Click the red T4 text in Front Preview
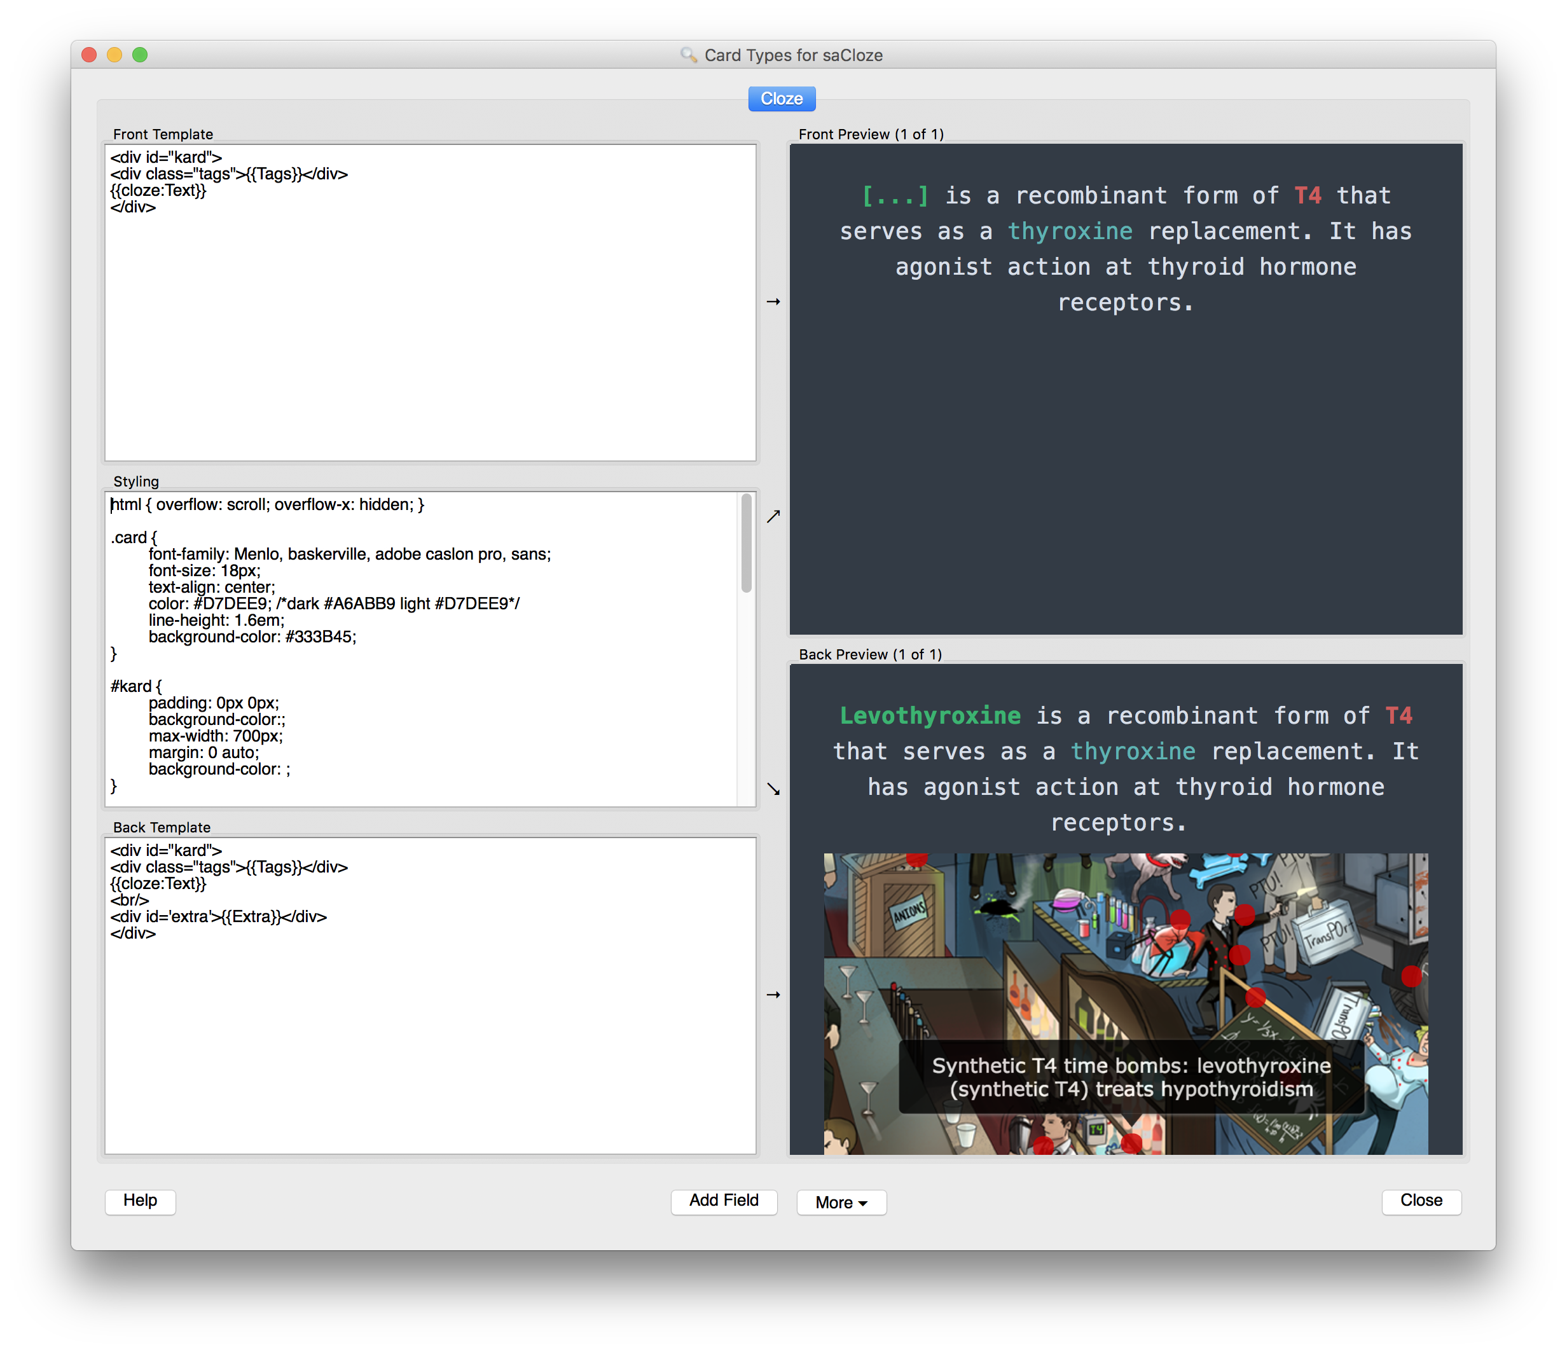 pos(1308,196)
